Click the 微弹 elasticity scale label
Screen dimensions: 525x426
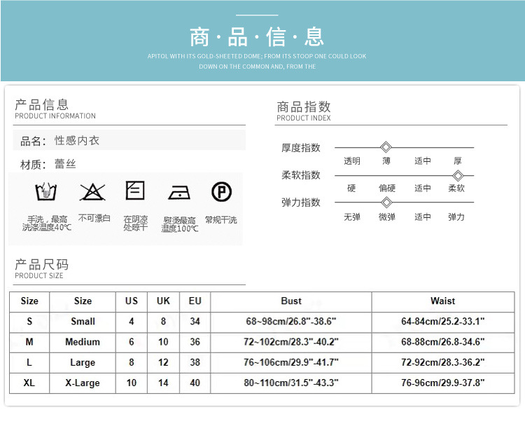[x=387, y=217]
